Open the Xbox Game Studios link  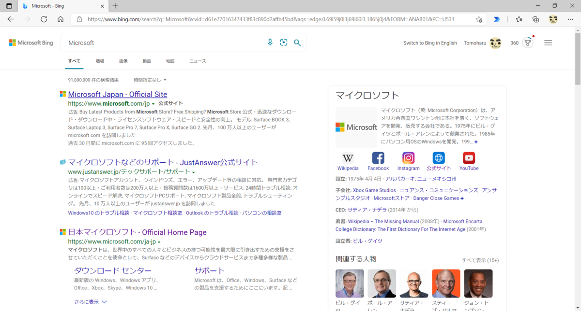click(374, 190)
